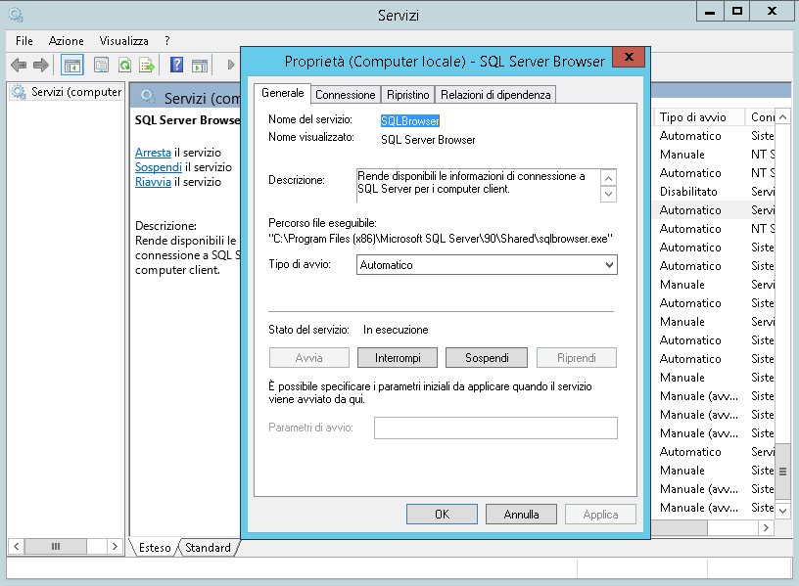Click the Nome visualizzato value SQL Server Browser
This screenshot has height=586, width=799.
point(428,140)
